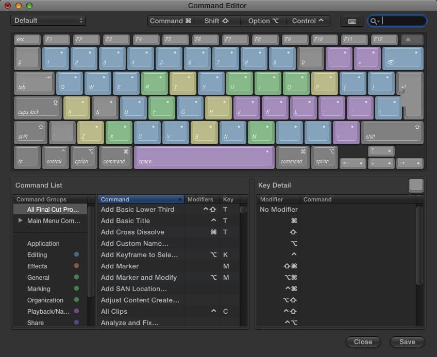Sort by Modifiers column header
This screenshot has width=437, height=357.
202,199
